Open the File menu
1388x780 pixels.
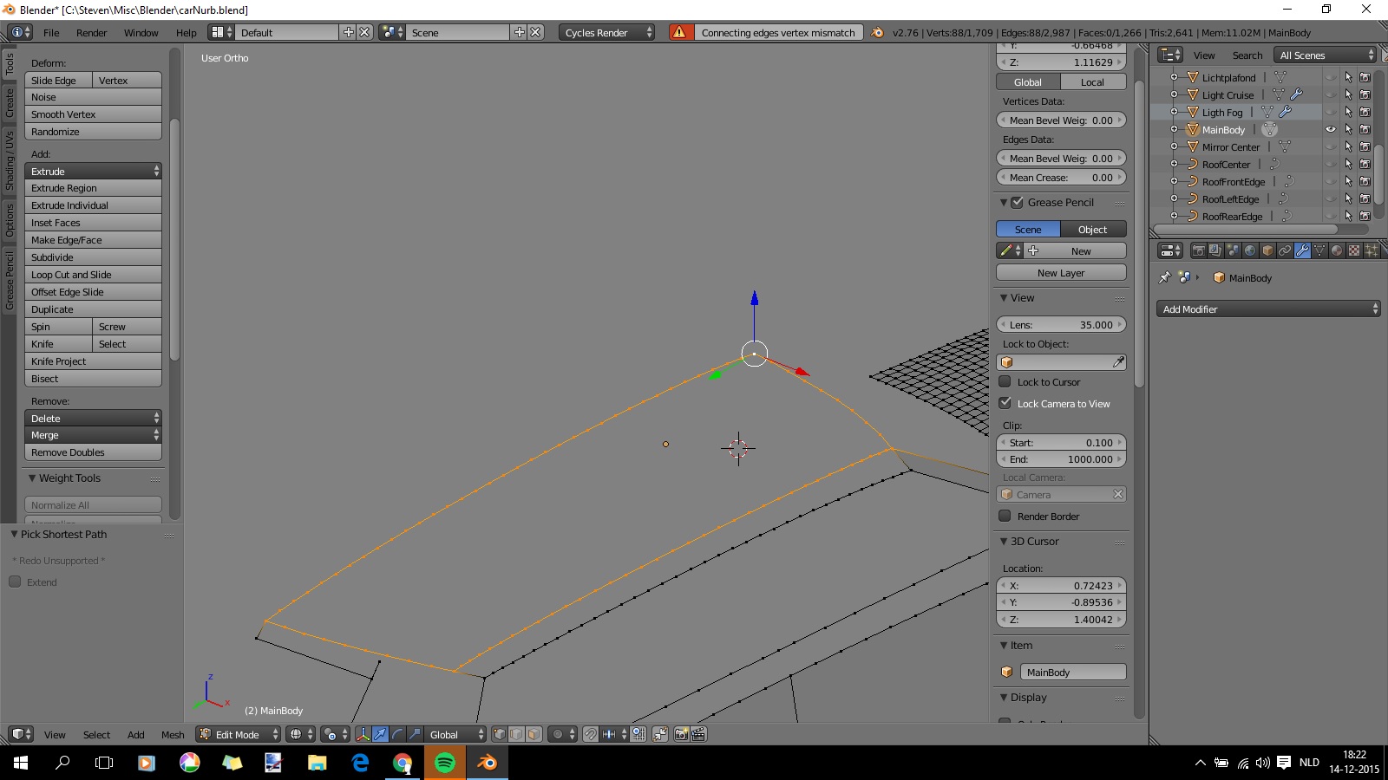point(50,33)
